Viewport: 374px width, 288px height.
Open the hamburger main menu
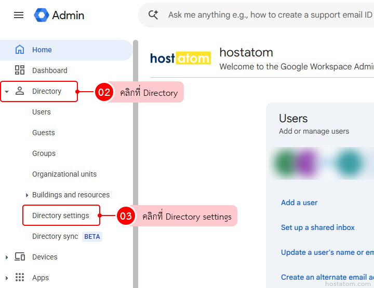[19, 15]
